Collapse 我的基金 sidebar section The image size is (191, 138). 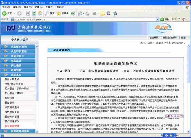click(x=18, y=75)
